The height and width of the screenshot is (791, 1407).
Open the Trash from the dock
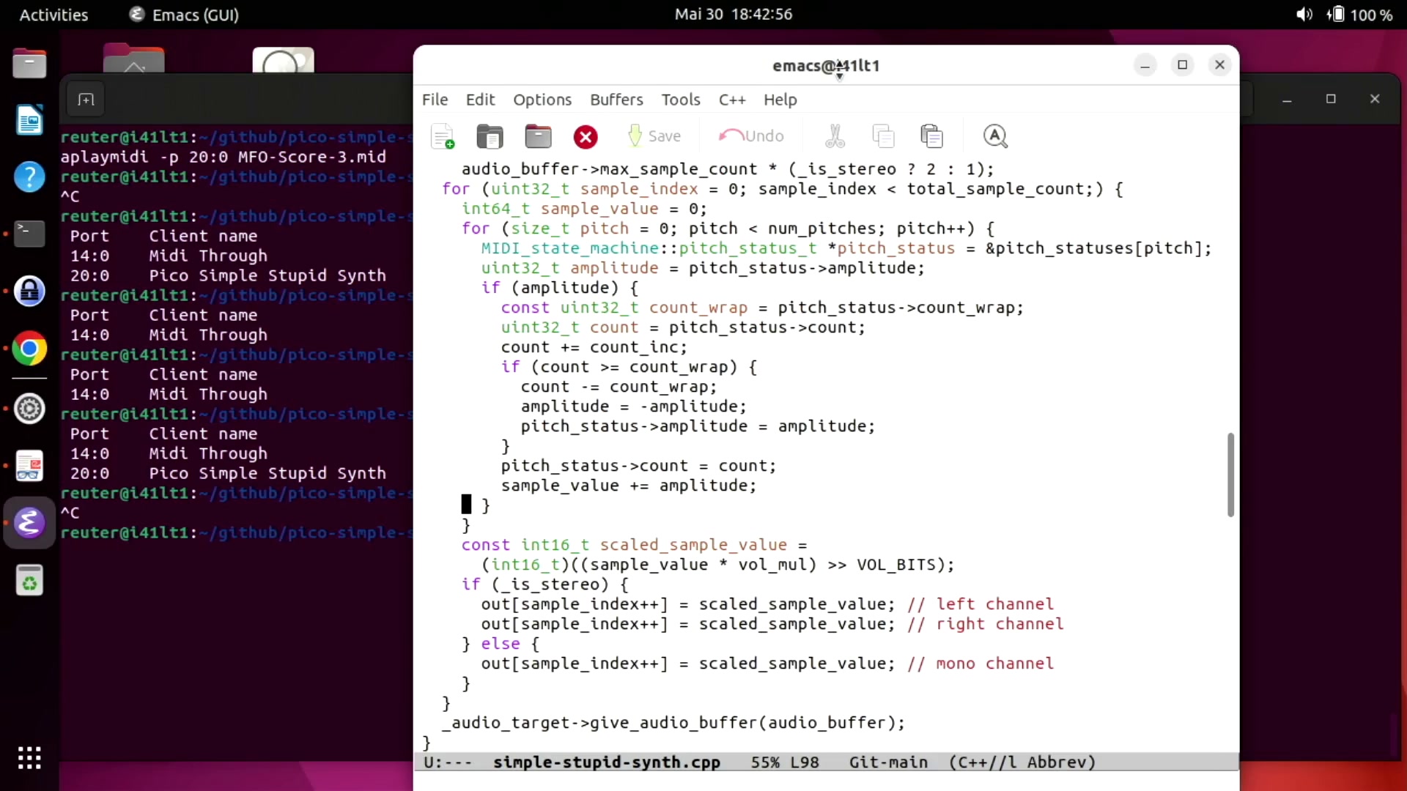[x=29, y=581]
